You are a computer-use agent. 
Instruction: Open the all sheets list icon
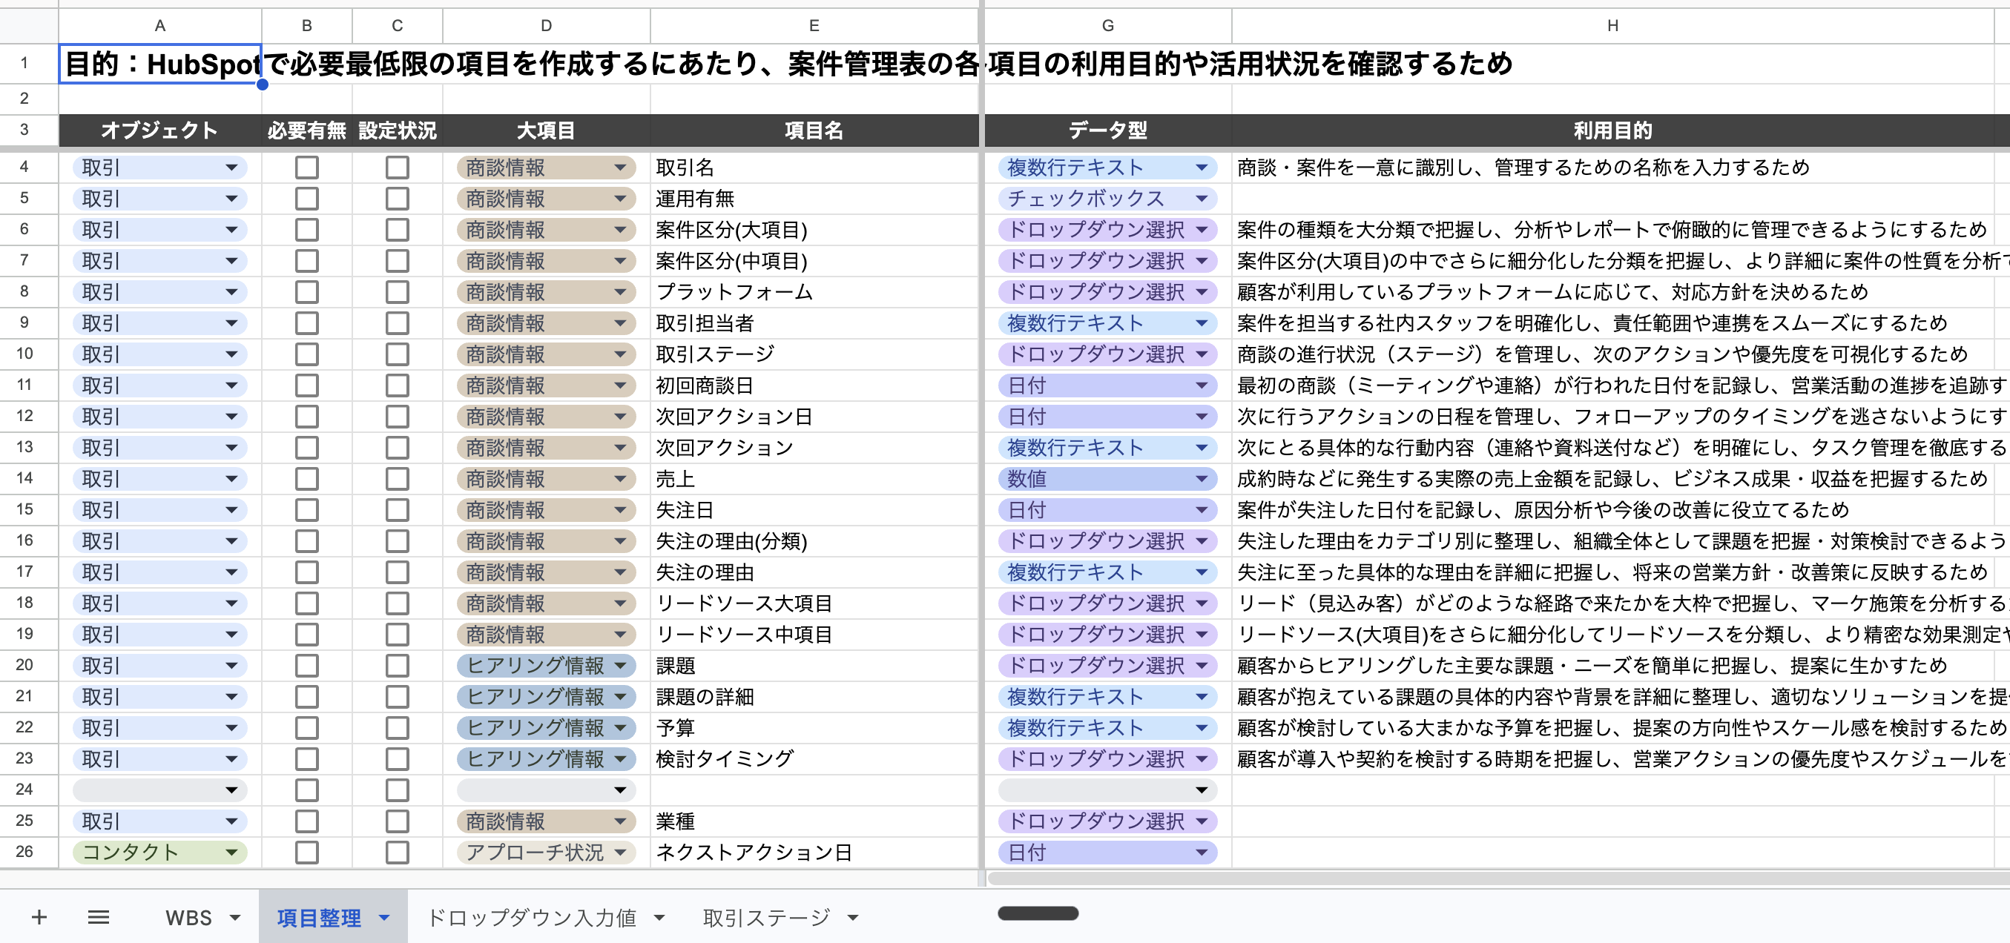click(99, 917)
